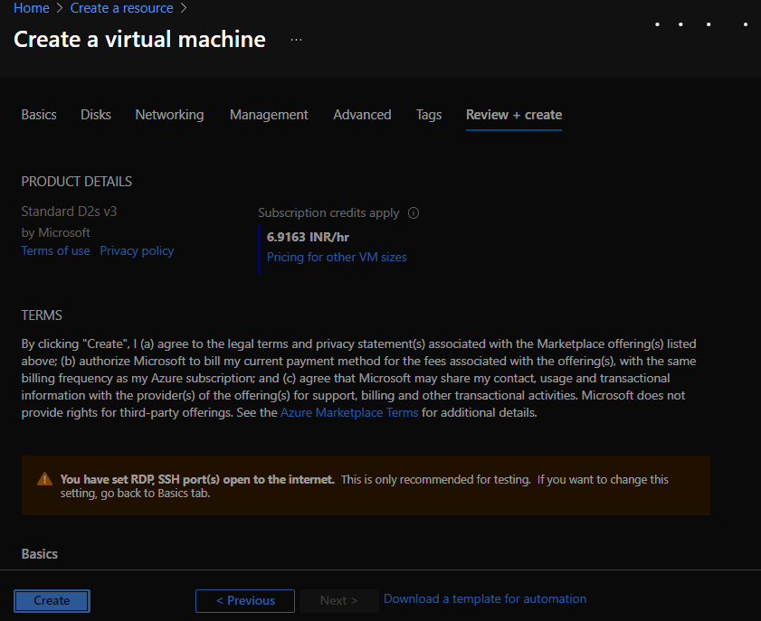
Task: Click the breadcrumb chevron after Create a resource
Action: [185, 8]
